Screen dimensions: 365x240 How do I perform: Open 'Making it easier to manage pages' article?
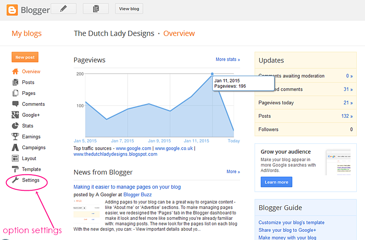tap(127, 187)
